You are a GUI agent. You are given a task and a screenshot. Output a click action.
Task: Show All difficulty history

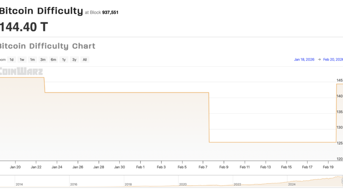tap(85, 60)
